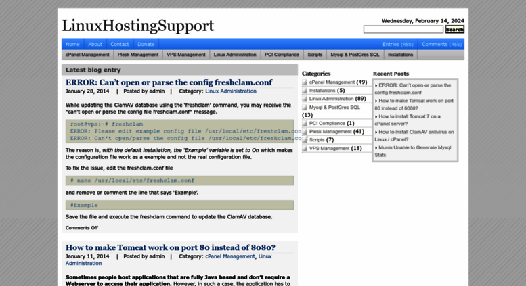Click folder icon beside Installations category
526x286 pixels.
tap(305, 91)
